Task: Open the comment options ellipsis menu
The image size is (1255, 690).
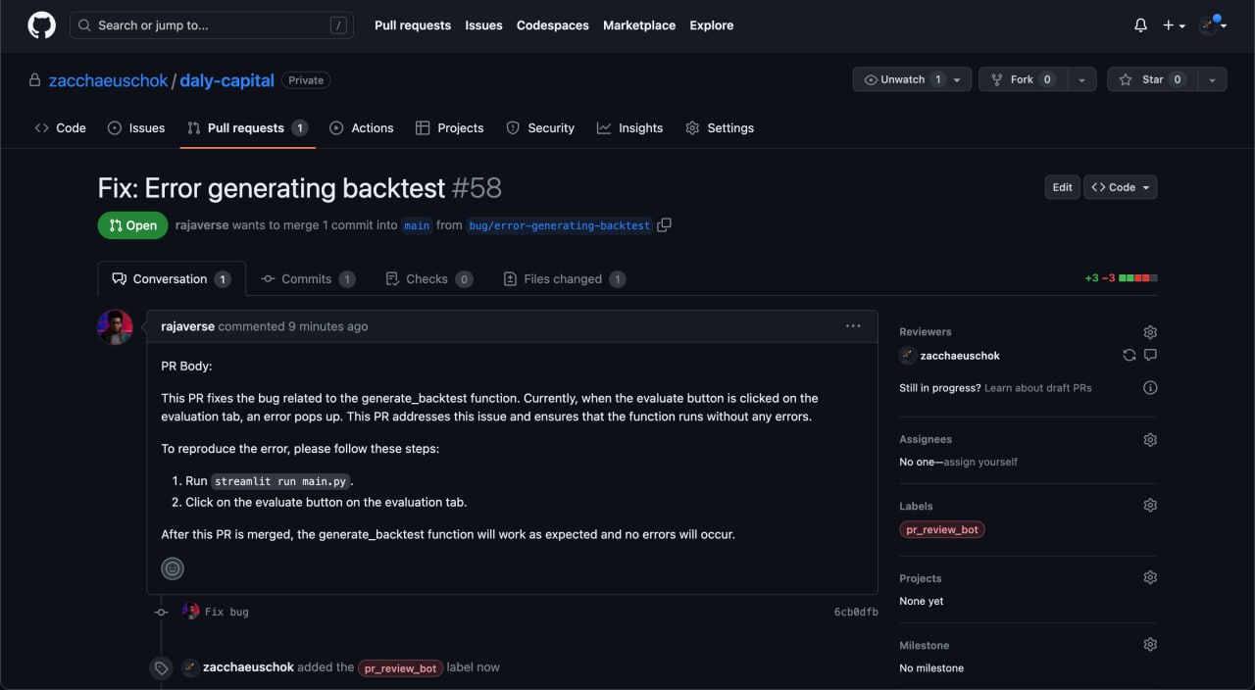Action: (853, 326)
